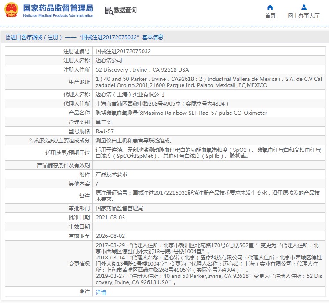Screen dimensions: 329x303
Task: Open the 网上办事大厅 link
Action: (303, 15)
